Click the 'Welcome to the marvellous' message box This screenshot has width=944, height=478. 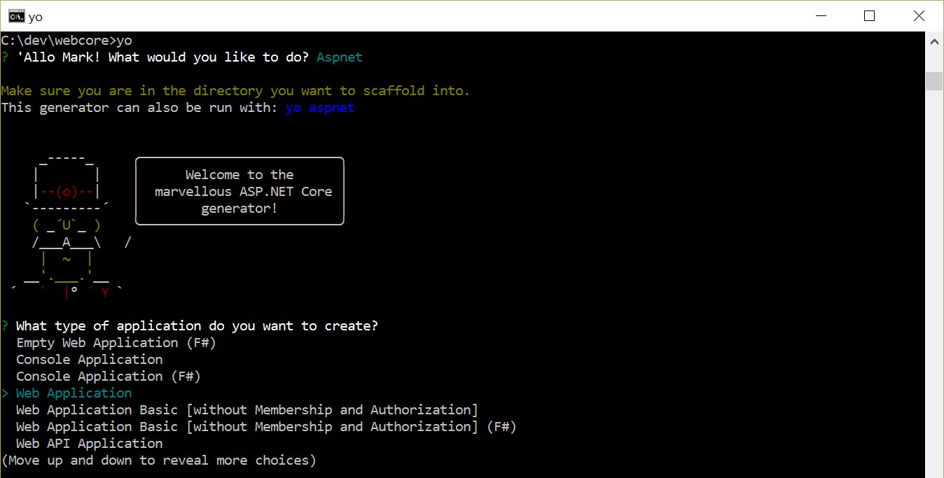point(240,191)
